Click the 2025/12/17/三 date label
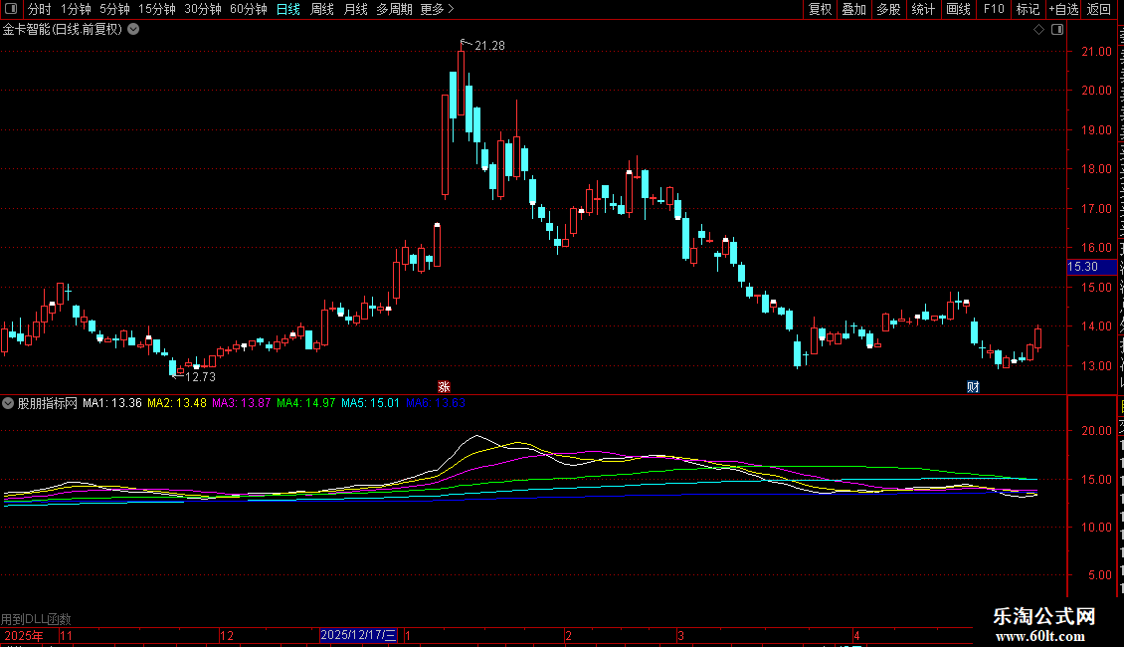 tap(358, 635)
